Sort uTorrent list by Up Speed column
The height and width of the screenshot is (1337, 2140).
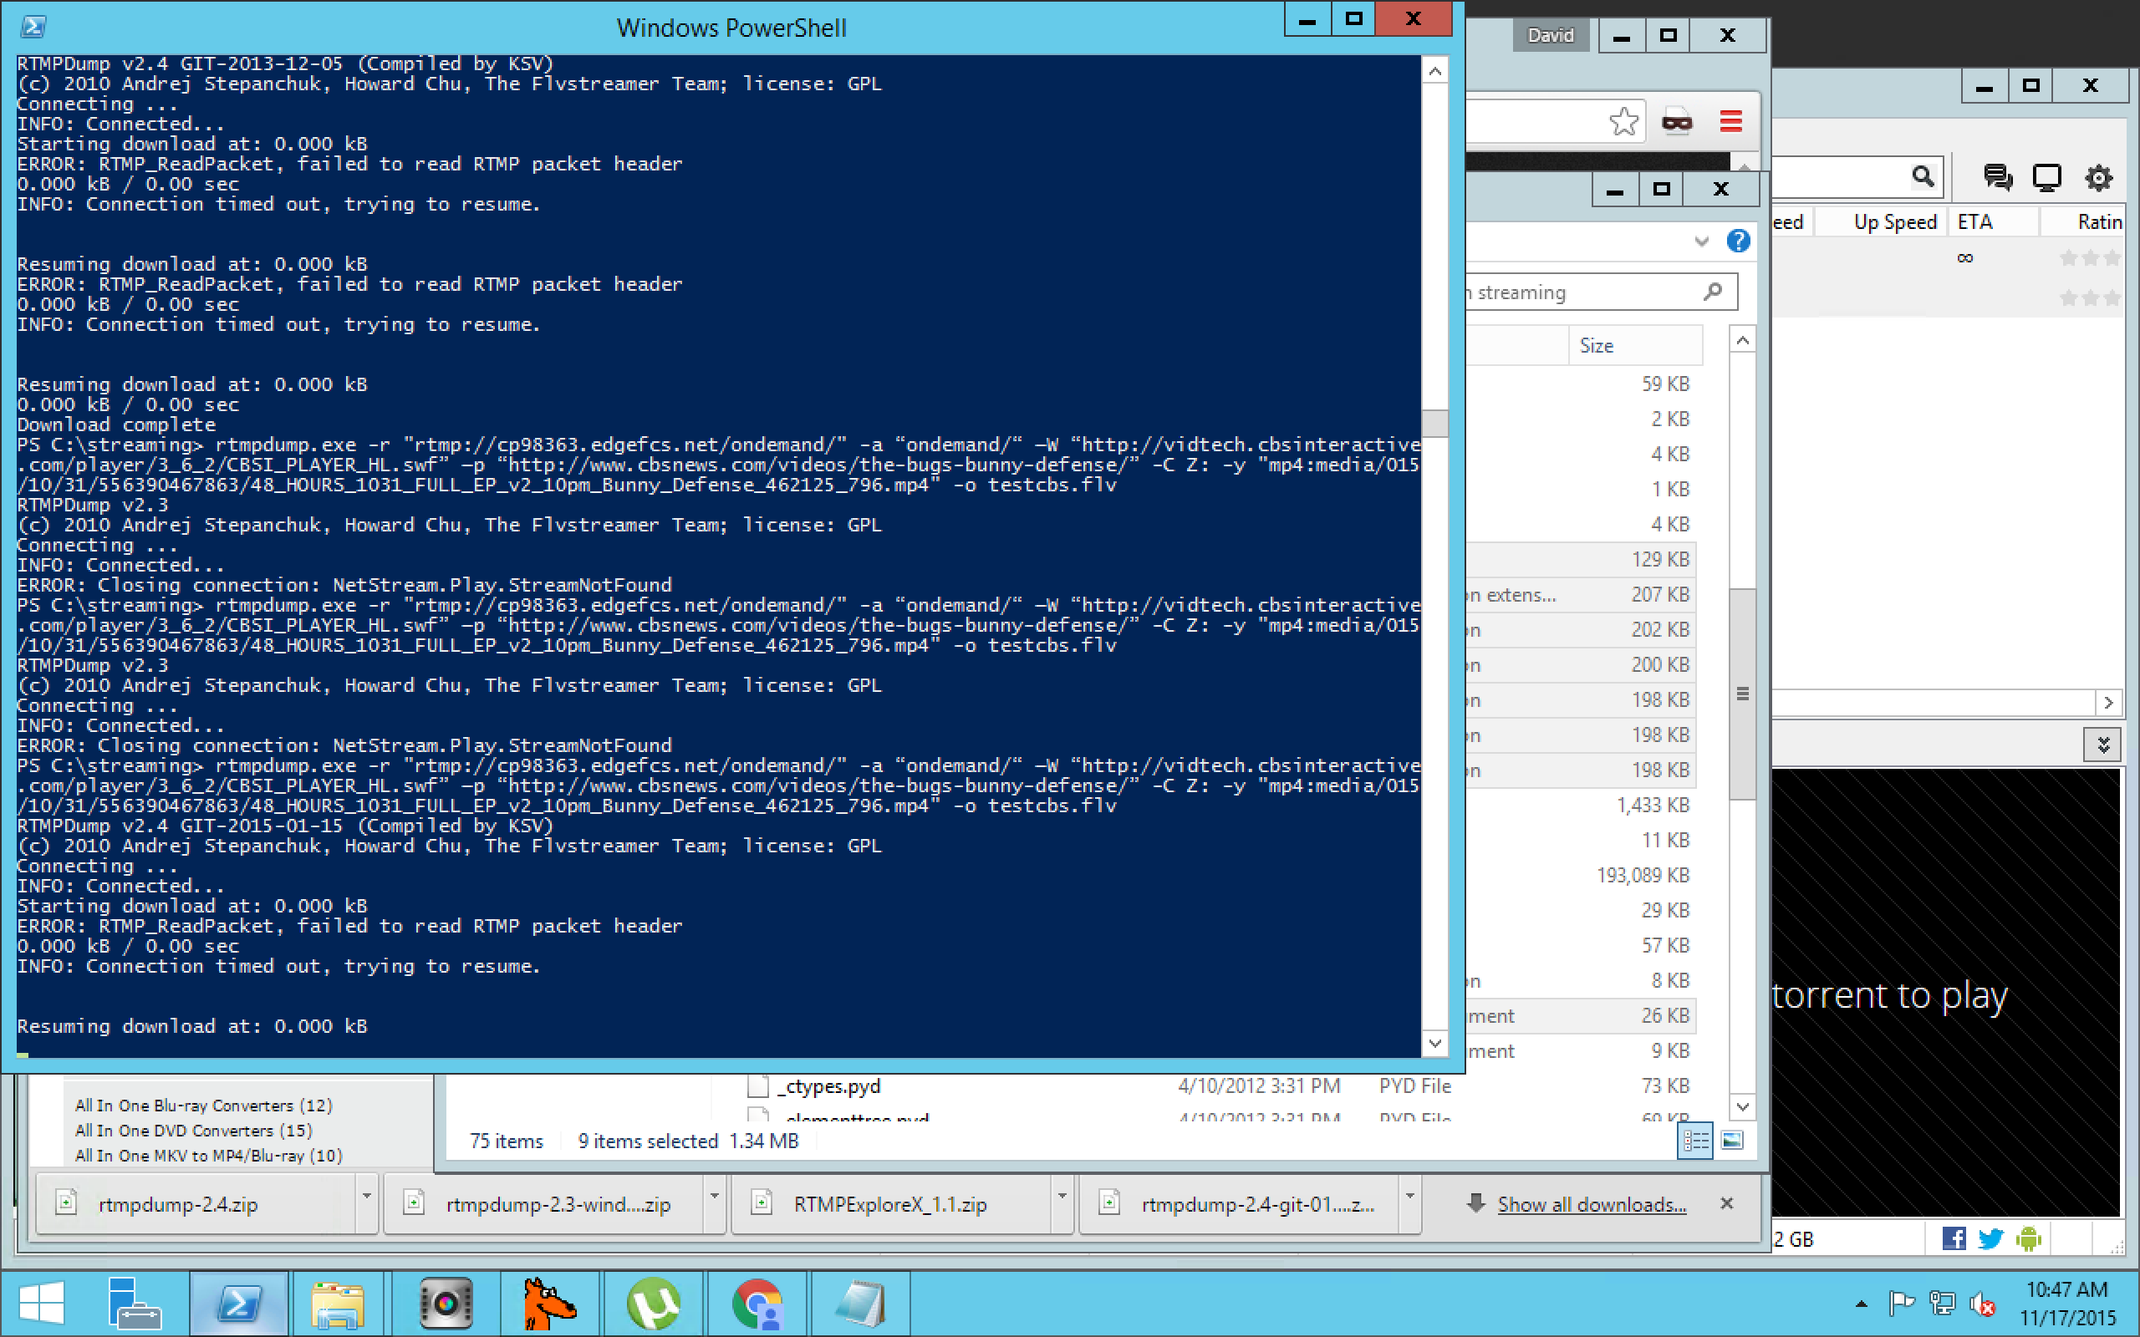1882,221
